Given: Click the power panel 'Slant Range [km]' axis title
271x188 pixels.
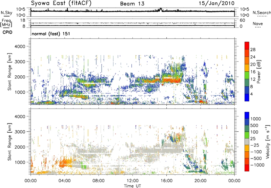Looking at the screenshot, I should (x=9, y=72).
